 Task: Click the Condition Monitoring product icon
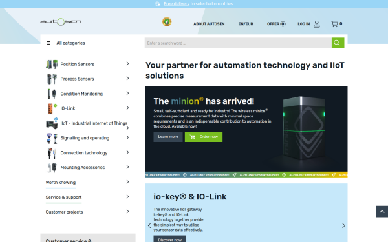coord(52,94)
